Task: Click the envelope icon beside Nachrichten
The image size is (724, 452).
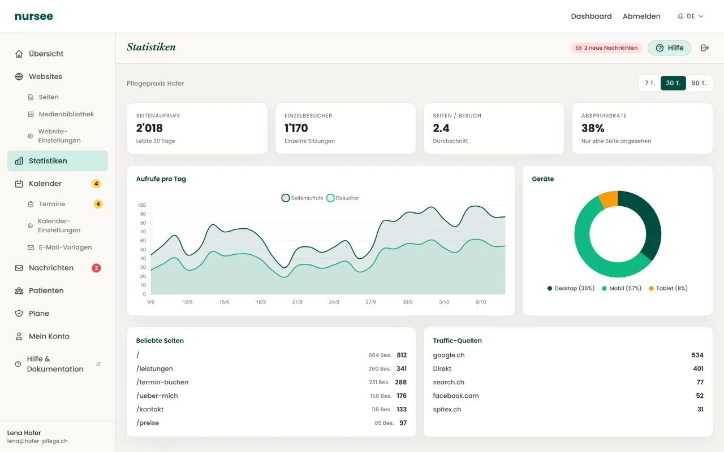Action: tap(19, 268)
